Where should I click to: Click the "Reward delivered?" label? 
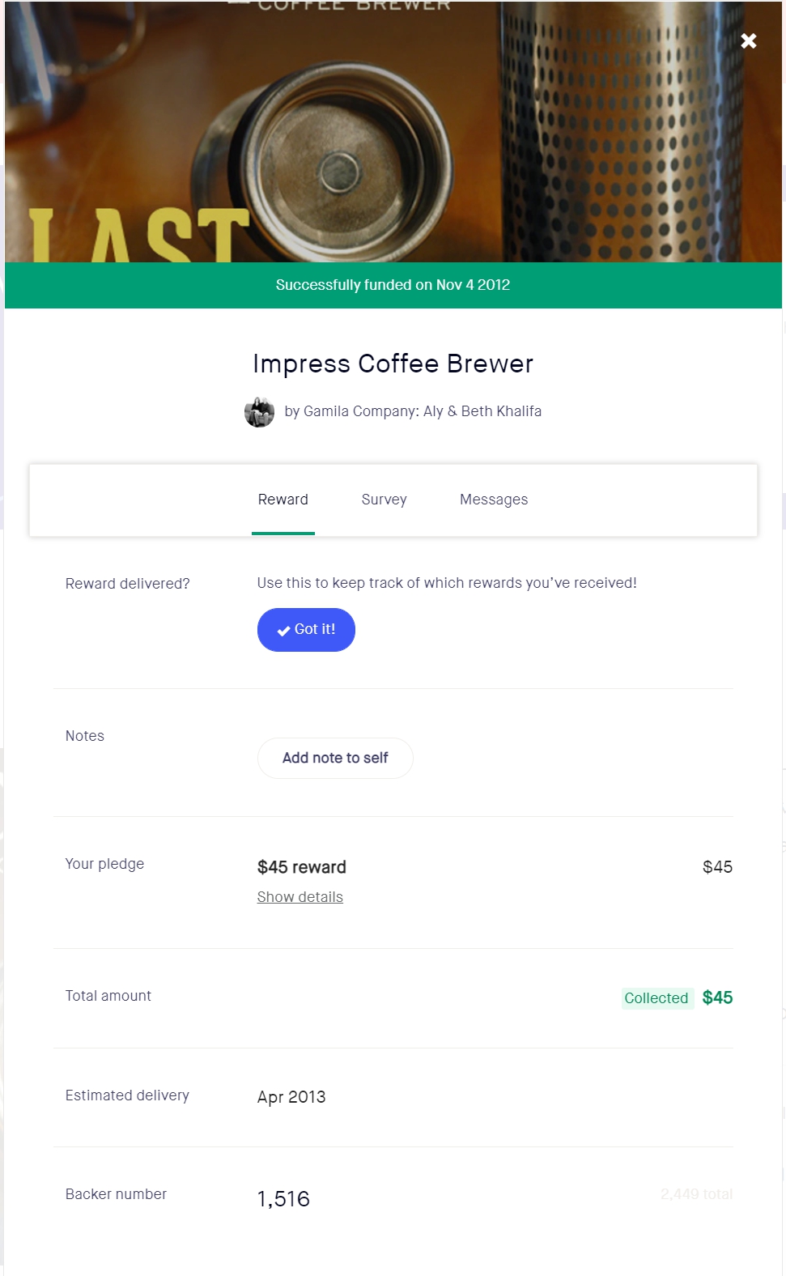point(128,584)
